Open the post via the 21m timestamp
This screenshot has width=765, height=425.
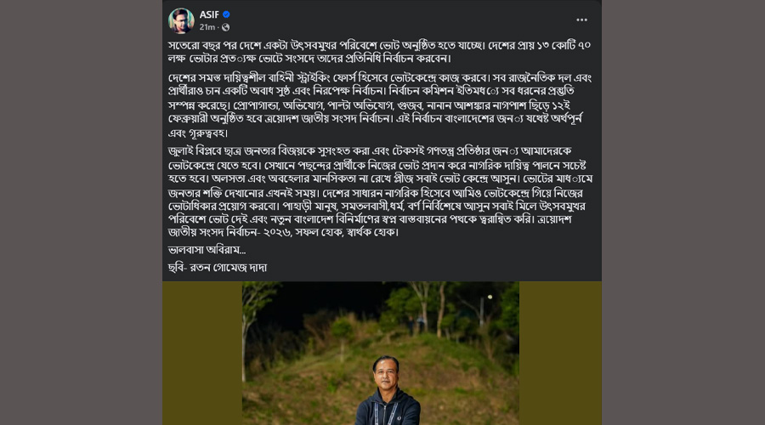click(207, 27)
